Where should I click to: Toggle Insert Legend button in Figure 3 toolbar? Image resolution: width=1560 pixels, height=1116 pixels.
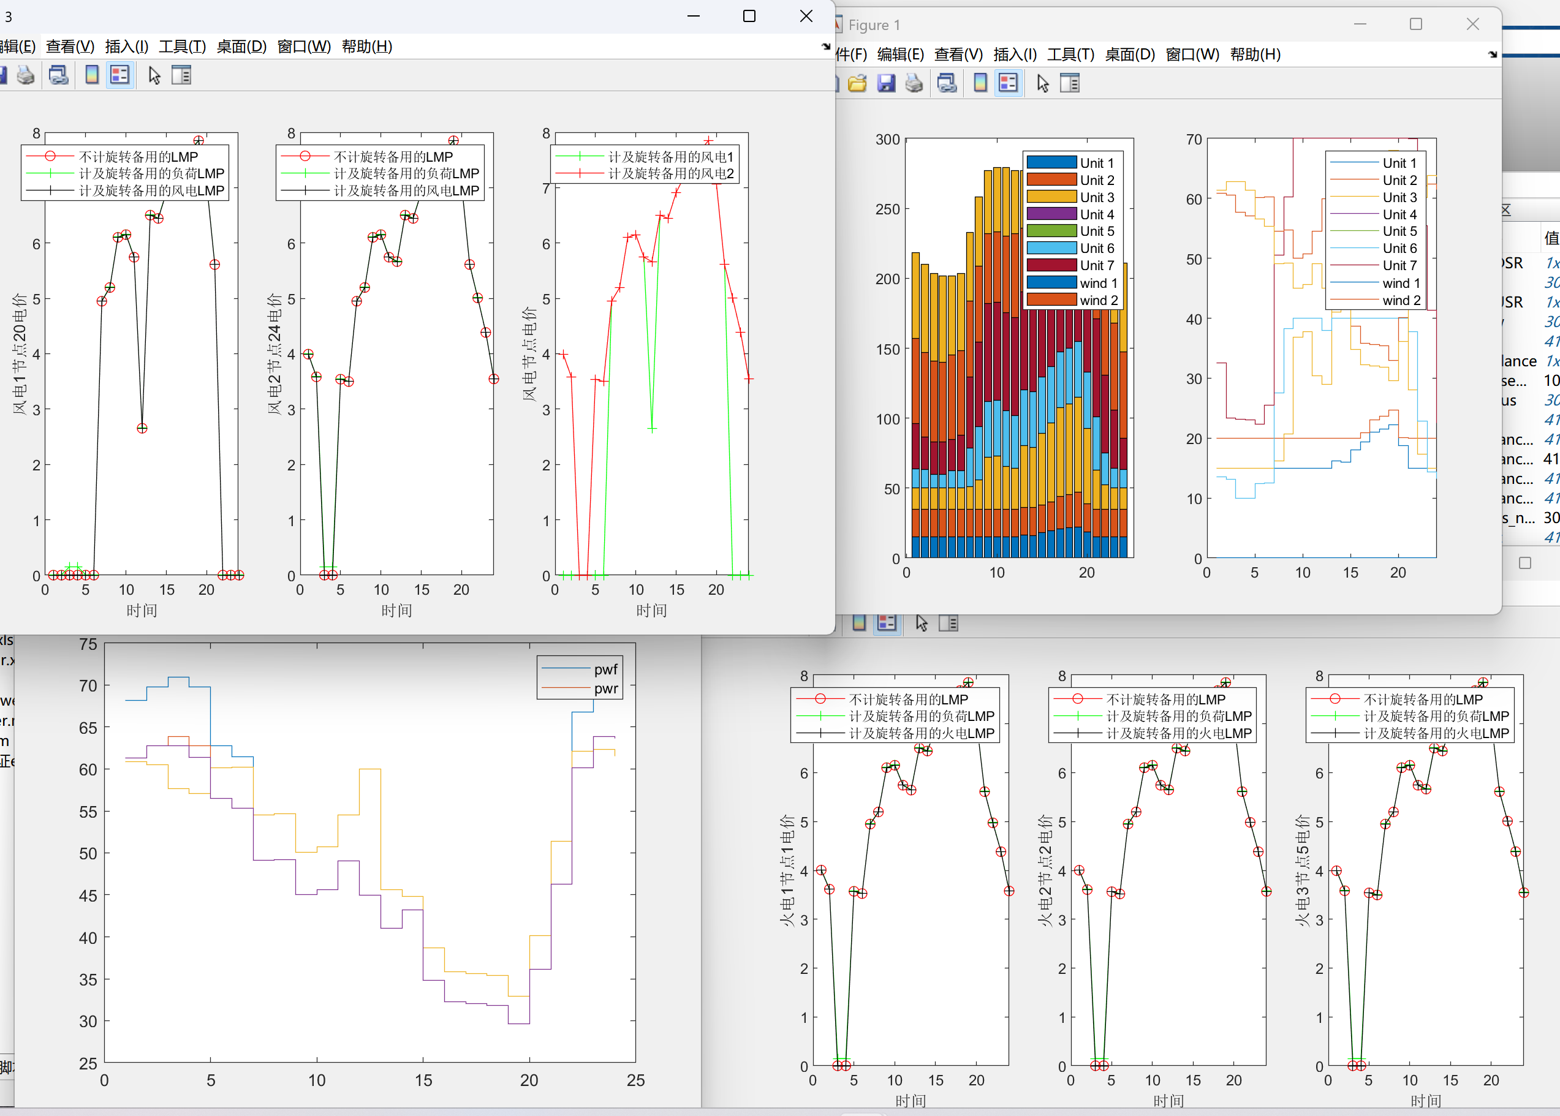(119, 75)
